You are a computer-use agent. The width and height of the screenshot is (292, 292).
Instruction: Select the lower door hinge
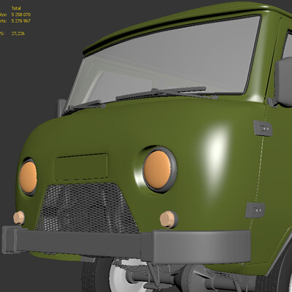[255, 210]
